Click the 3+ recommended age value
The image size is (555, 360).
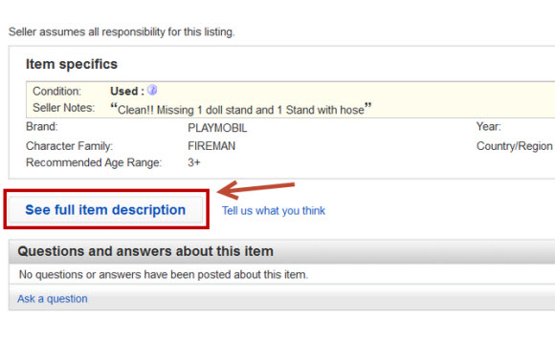[194, 162]
